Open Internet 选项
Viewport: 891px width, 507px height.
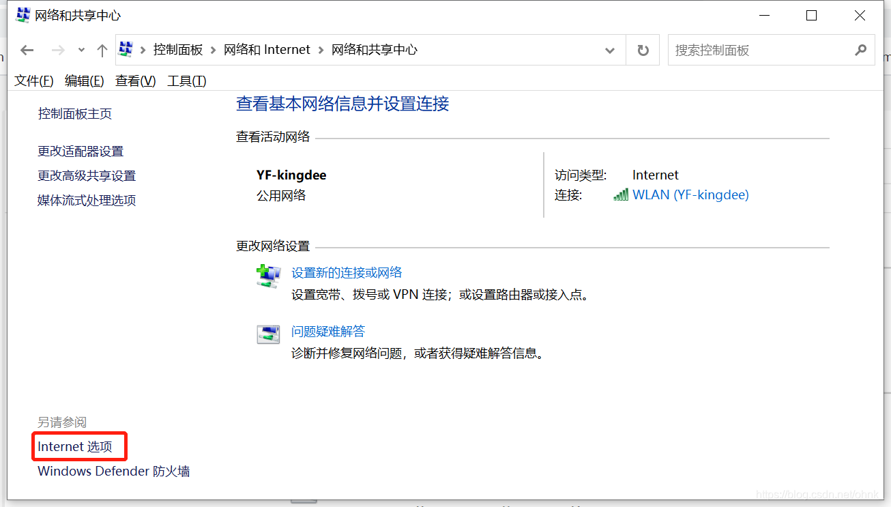click(x=75, y=447)
